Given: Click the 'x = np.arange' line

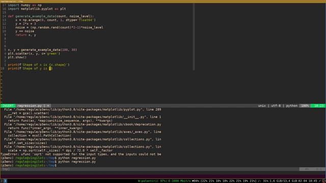Looking at the screenshot, I should click(x=56, y=20).
